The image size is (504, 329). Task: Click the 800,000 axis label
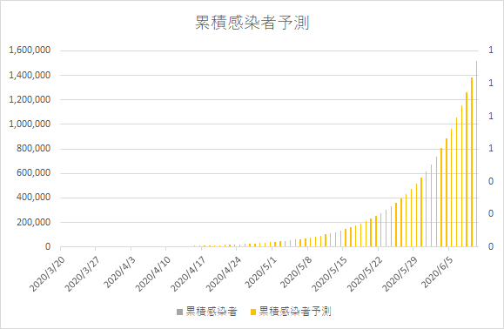coord(33,149)
